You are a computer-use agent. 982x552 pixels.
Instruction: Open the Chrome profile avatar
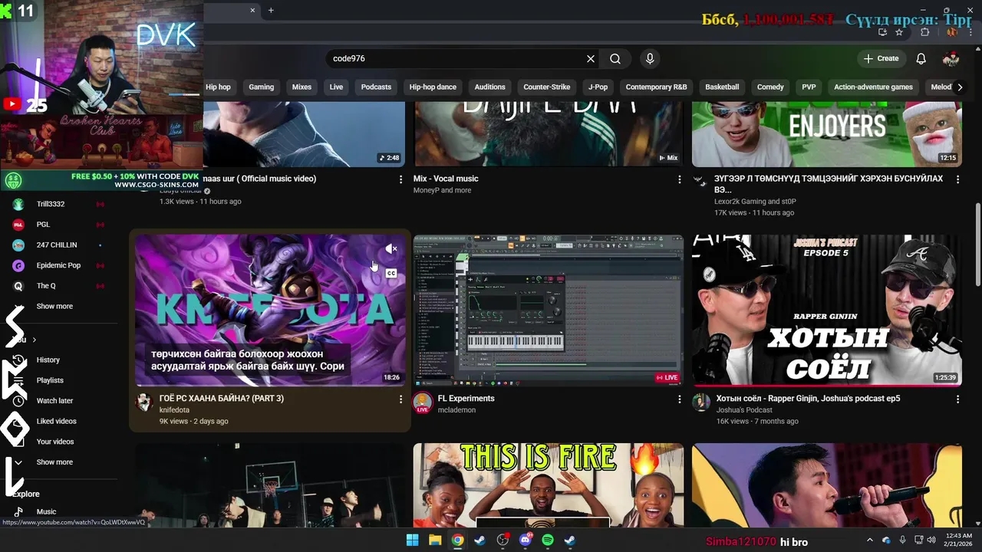tap(951, 32)
